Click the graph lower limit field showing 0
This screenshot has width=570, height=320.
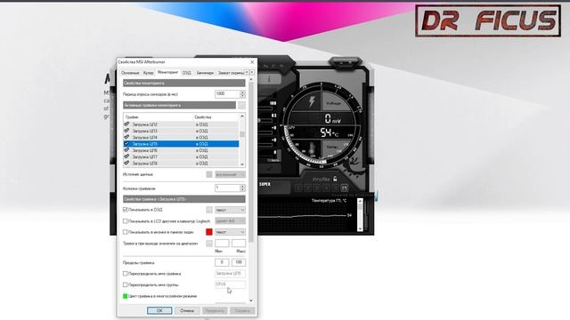tap(222, 262)
